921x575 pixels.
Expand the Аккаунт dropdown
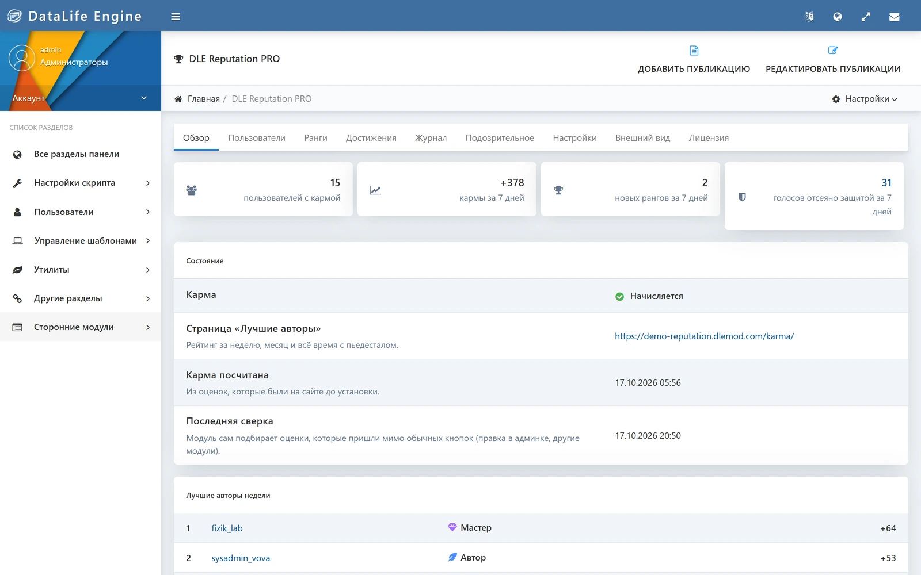81,98
